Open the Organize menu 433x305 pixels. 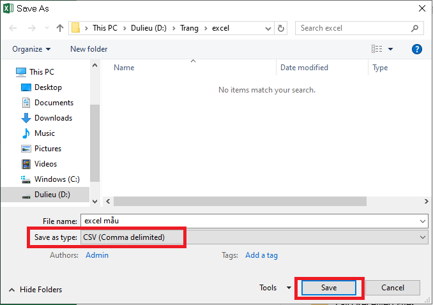pyautogui.click(x=31, y=49)
